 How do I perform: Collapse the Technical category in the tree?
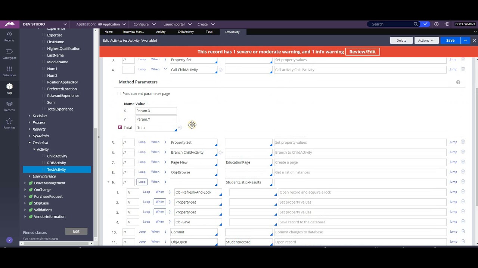tap(30, 143)
